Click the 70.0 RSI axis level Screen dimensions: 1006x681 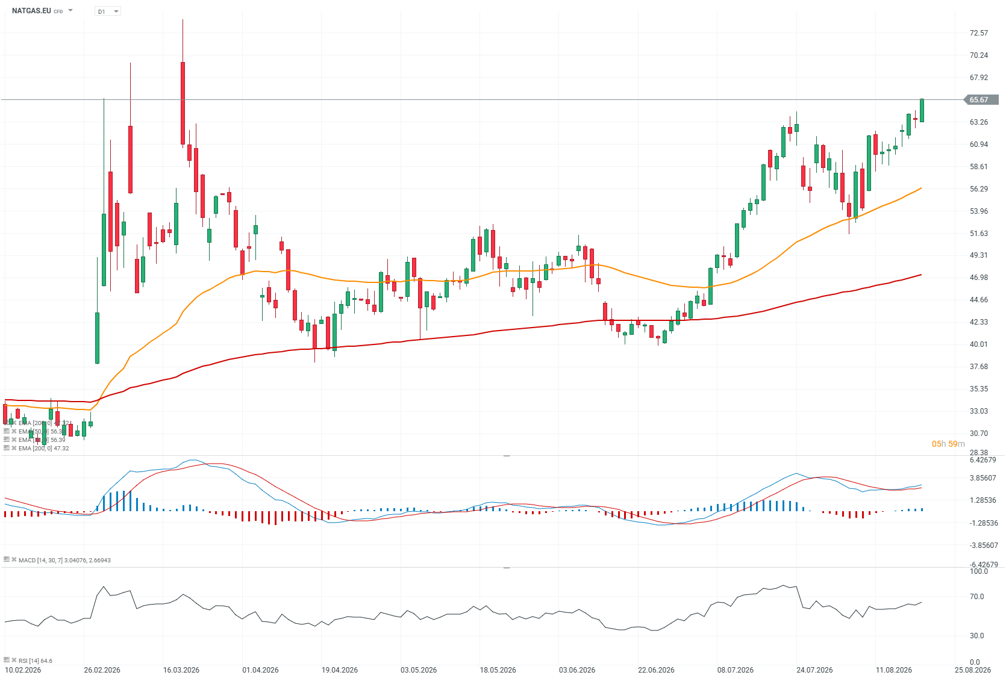coord(977,597)
